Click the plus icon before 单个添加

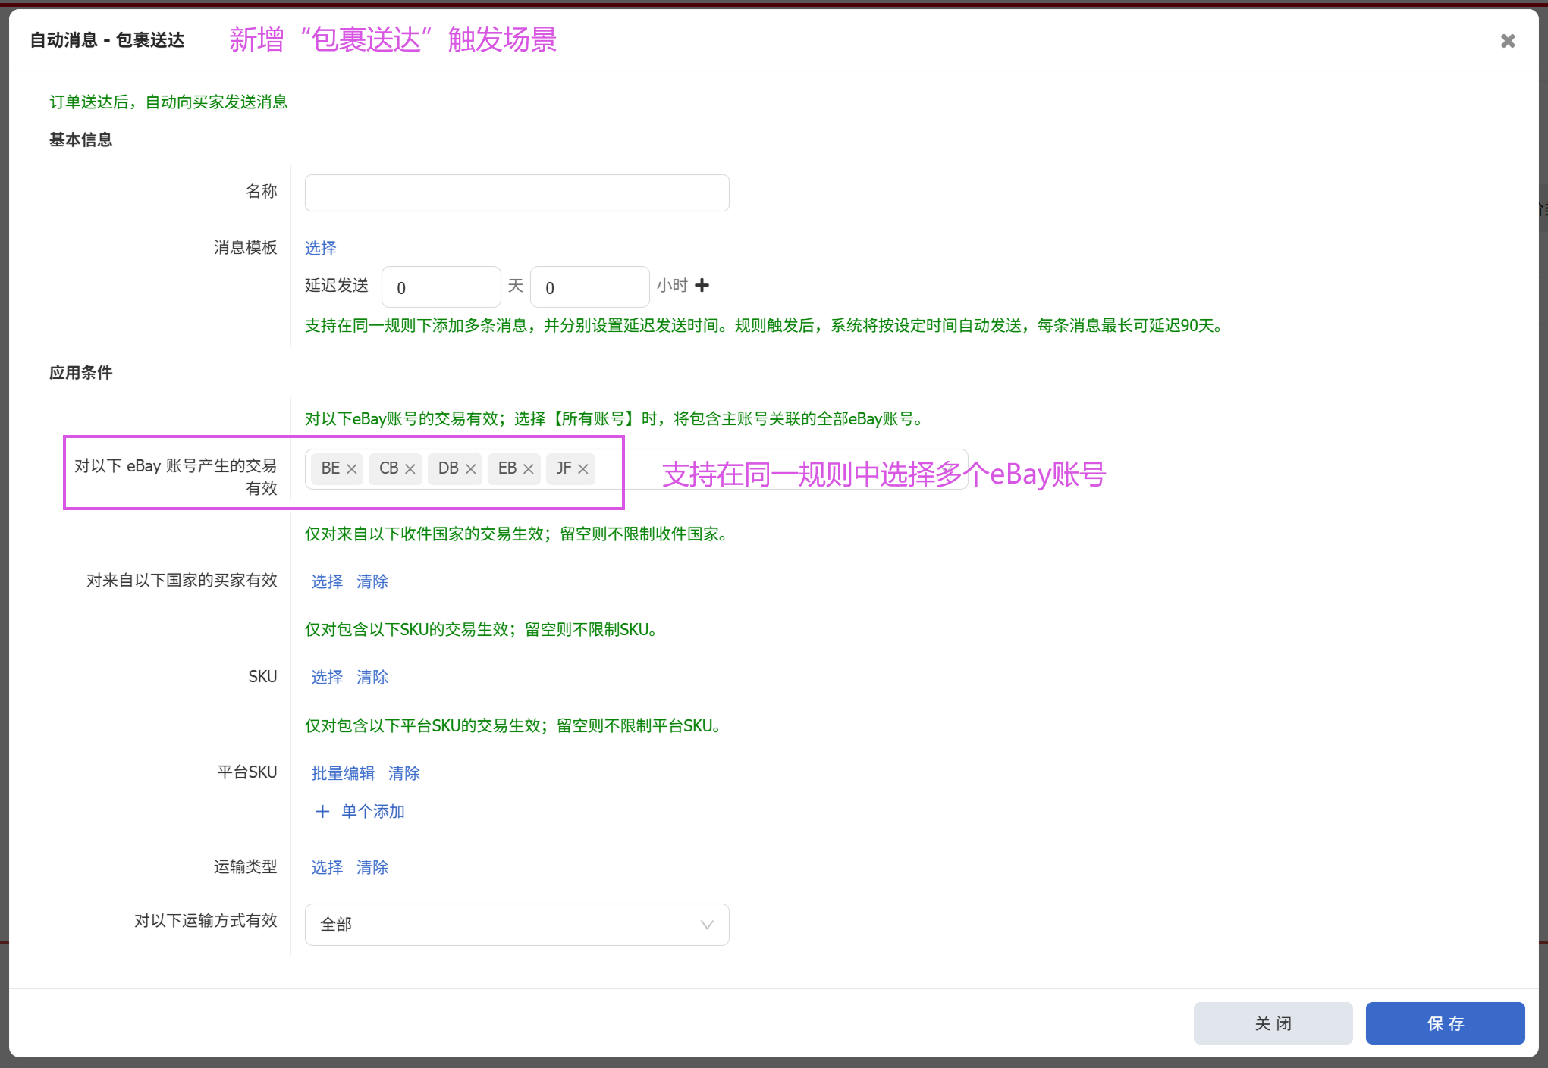pos(322,812)
